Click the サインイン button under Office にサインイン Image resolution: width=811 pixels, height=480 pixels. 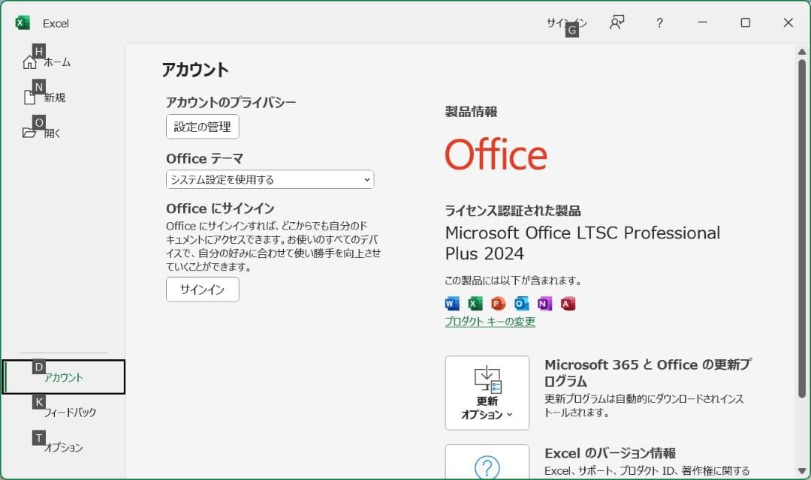pyautogui.click(x=202, y=289)
